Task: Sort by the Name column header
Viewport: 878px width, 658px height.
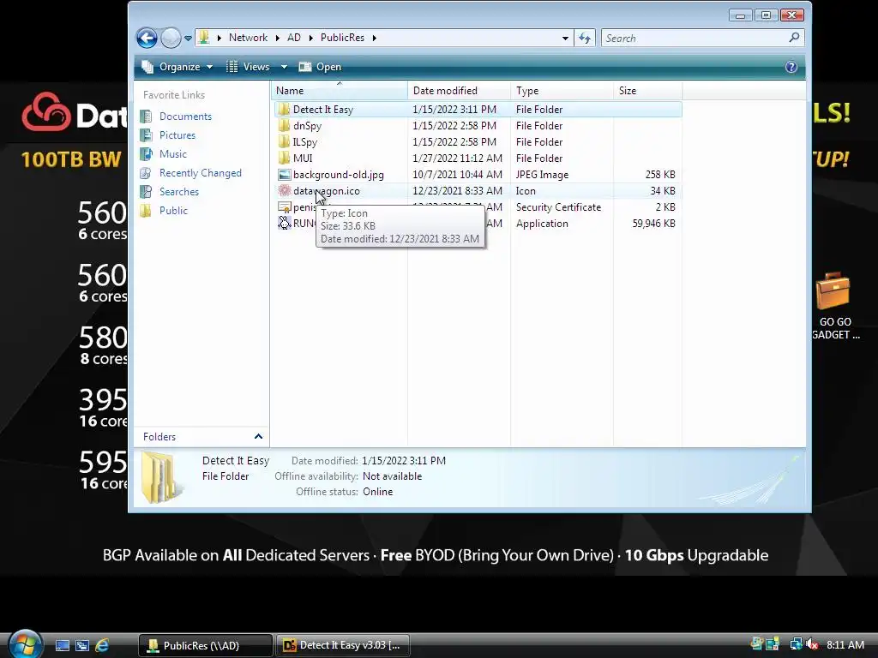Action: click(340, 91)
